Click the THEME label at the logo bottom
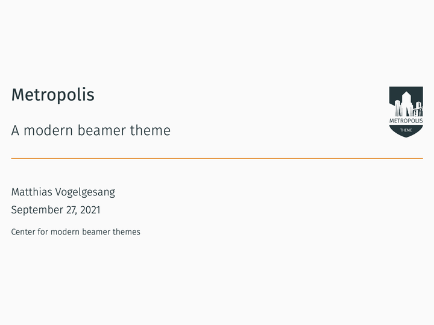 [x=406, y=130]
